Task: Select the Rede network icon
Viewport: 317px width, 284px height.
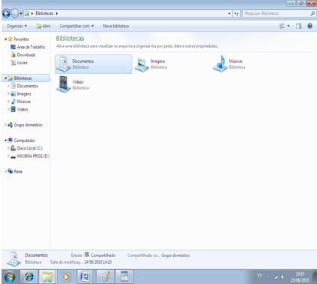Action: (10, 171)
